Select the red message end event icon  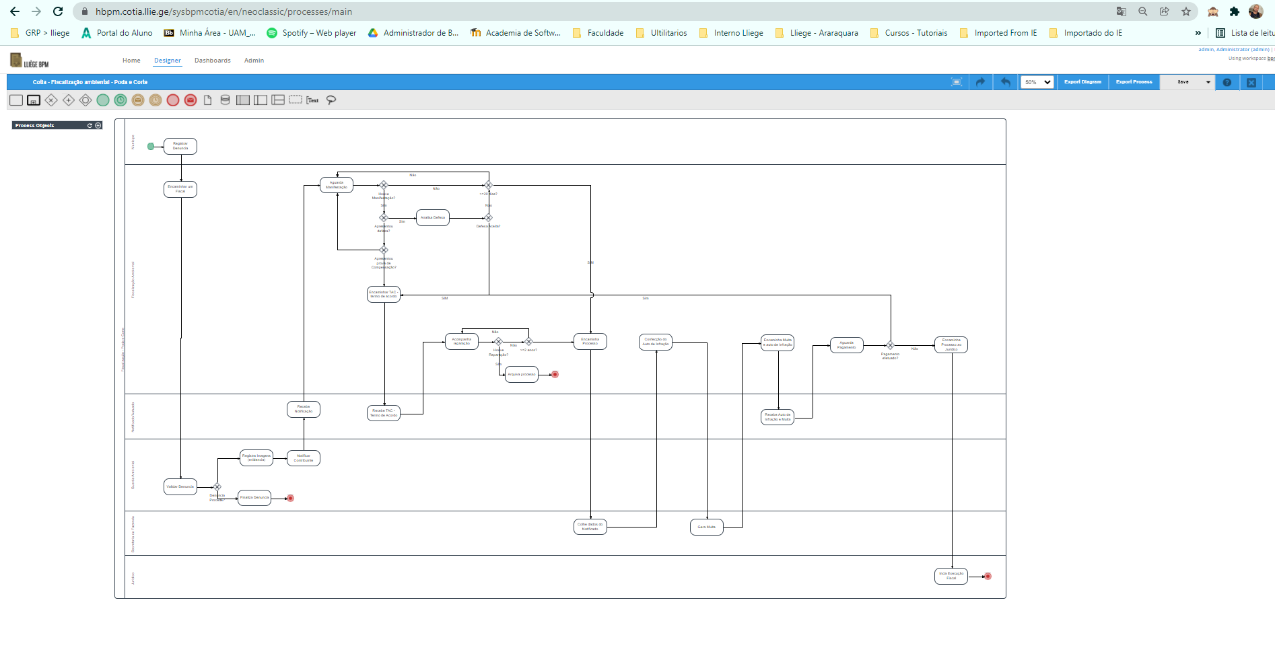191,100
